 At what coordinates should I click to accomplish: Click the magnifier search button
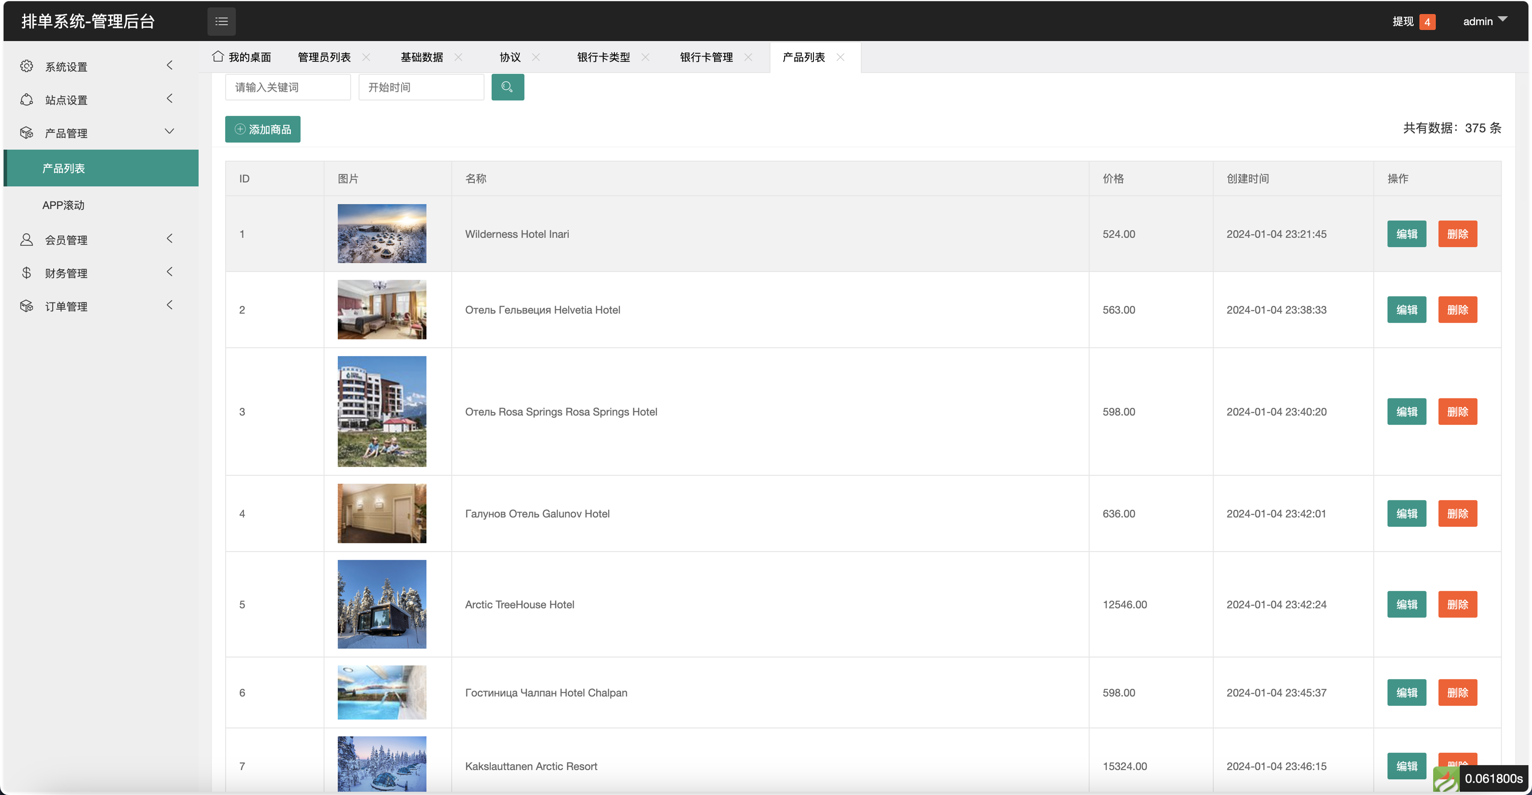point(507,87)
